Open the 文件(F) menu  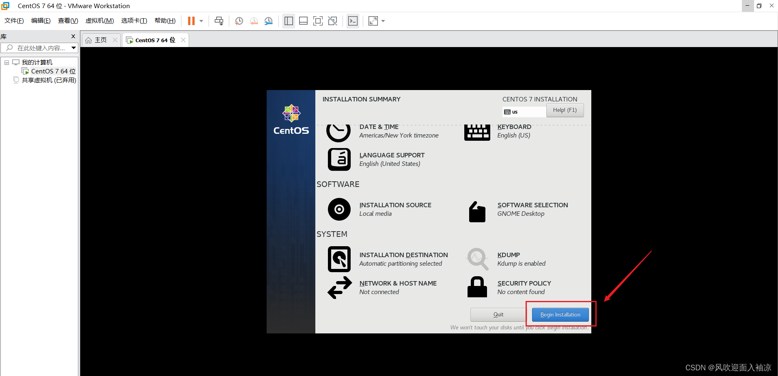(x=14, y=21)
